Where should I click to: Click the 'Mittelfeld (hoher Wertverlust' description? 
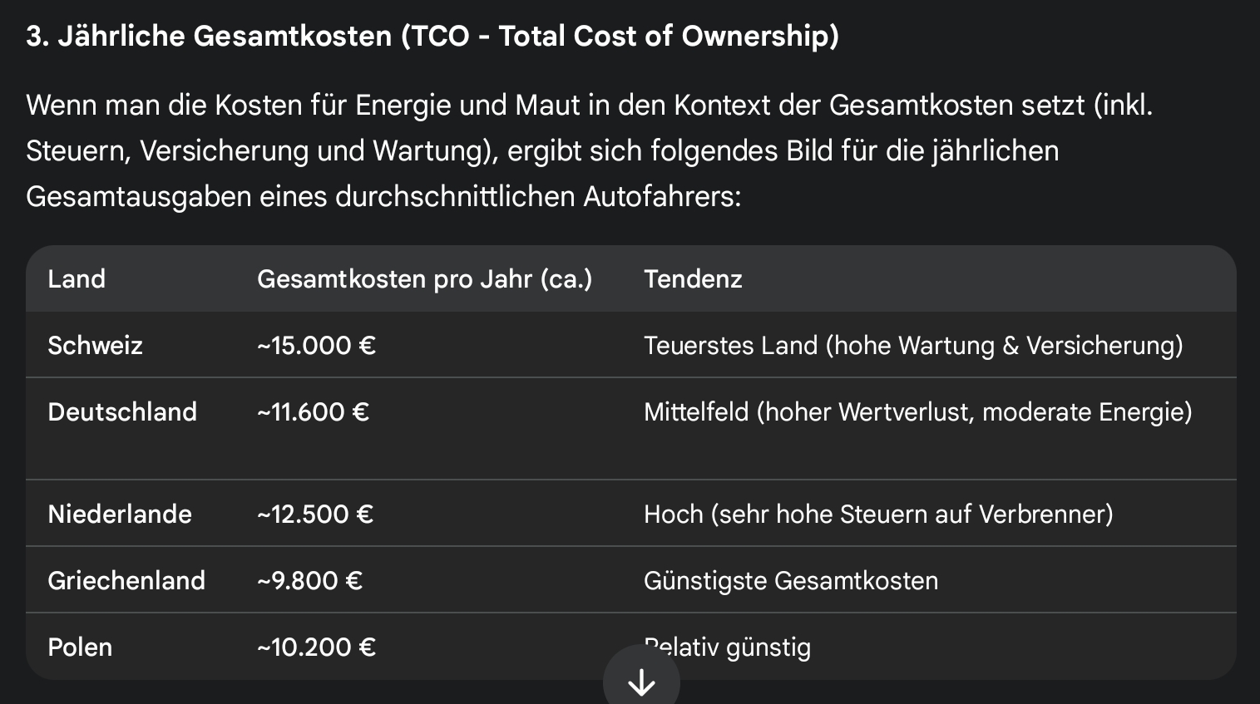pos(917,412)
